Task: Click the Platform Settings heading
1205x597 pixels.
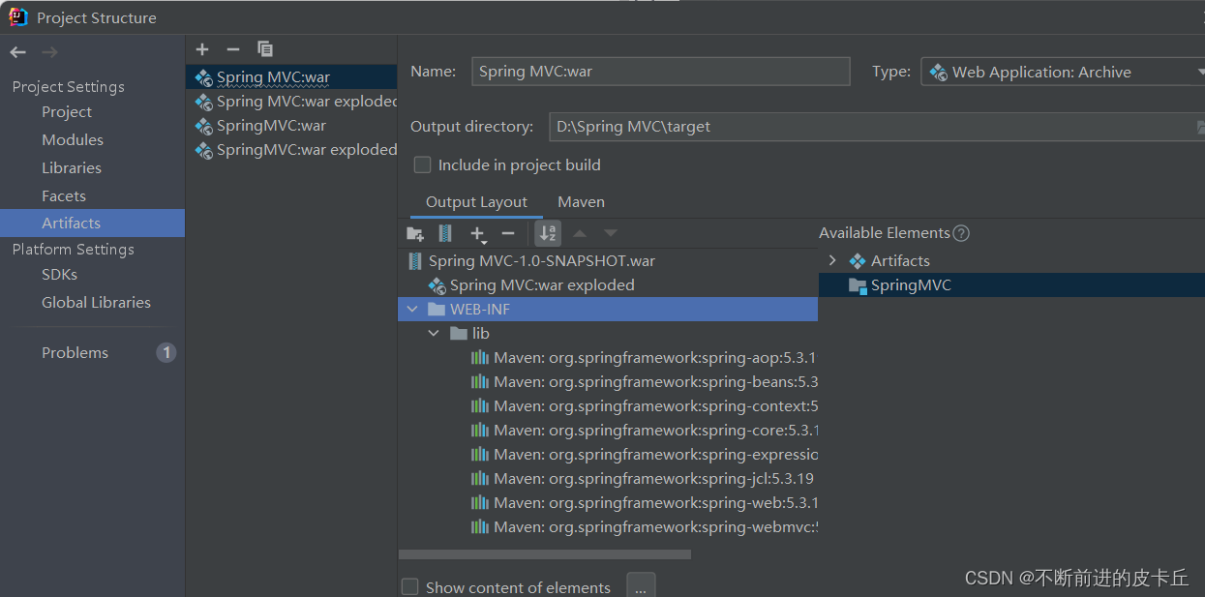Action: (73, 250)
